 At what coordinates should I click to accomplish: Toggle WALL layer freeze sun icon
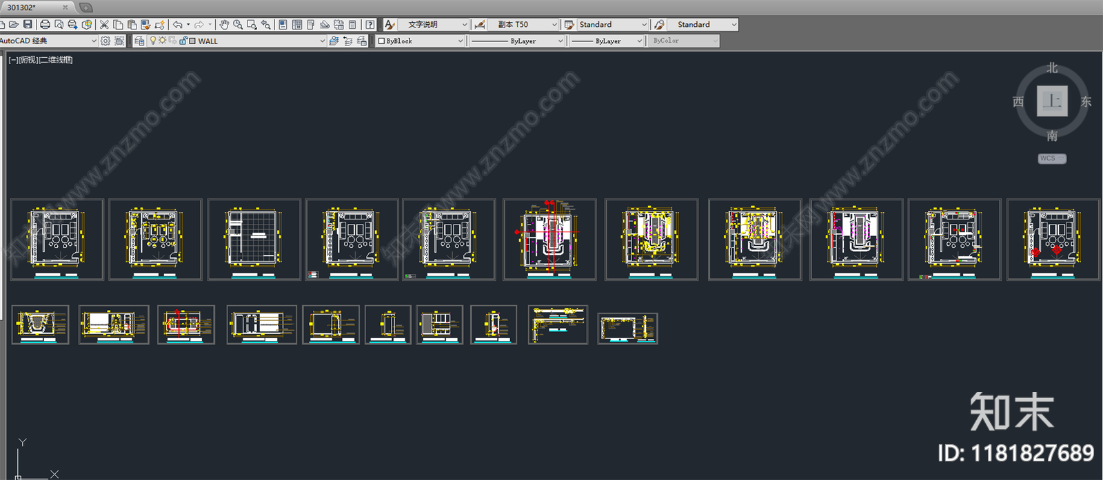(162, 41)
